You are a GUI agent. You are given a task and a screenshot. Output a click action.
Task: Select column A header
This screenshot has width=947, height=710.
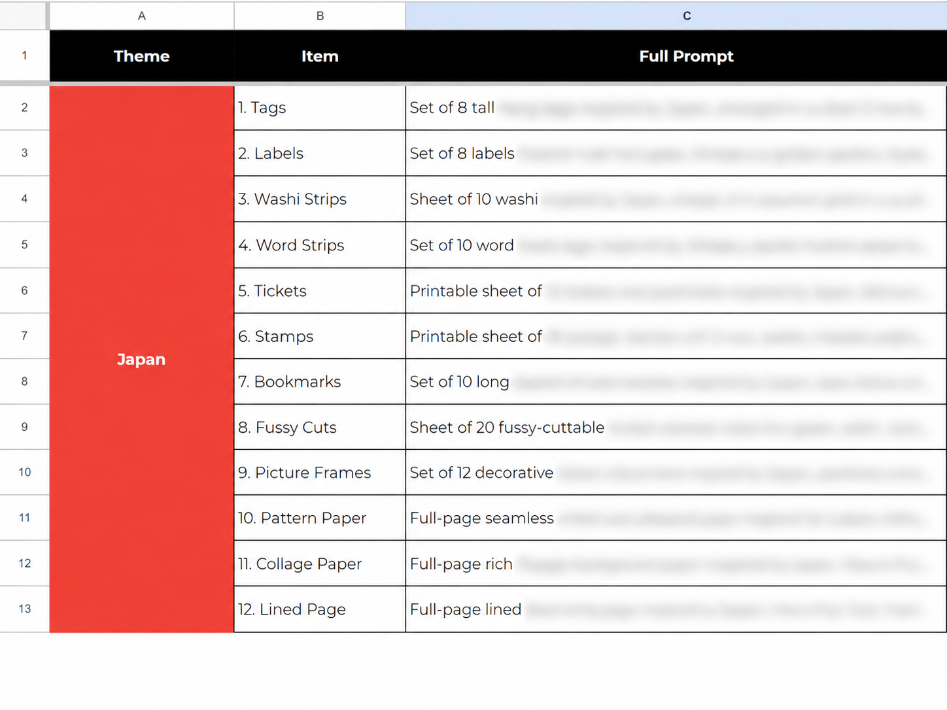coord(141,16)
